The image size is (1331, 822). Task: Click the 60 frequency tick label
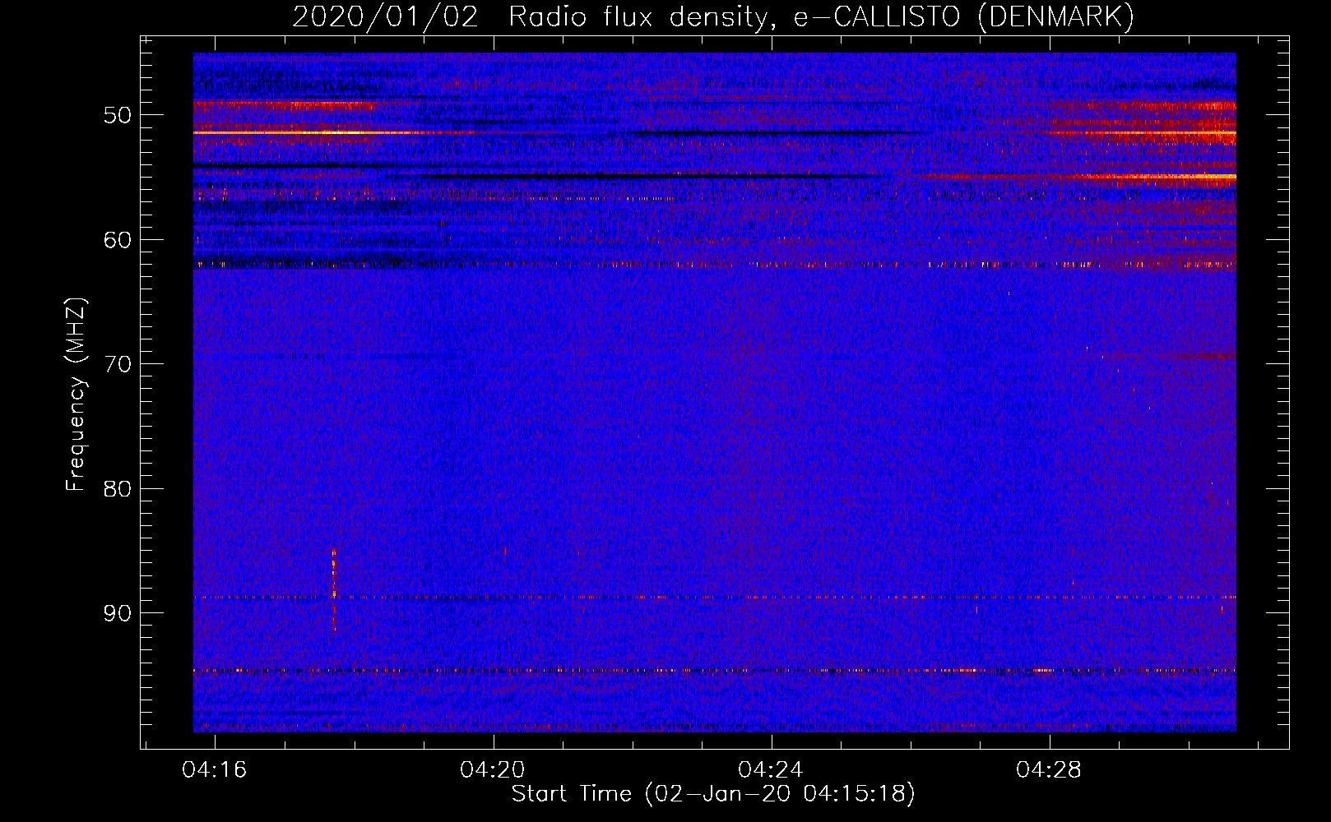coord(118,240)
